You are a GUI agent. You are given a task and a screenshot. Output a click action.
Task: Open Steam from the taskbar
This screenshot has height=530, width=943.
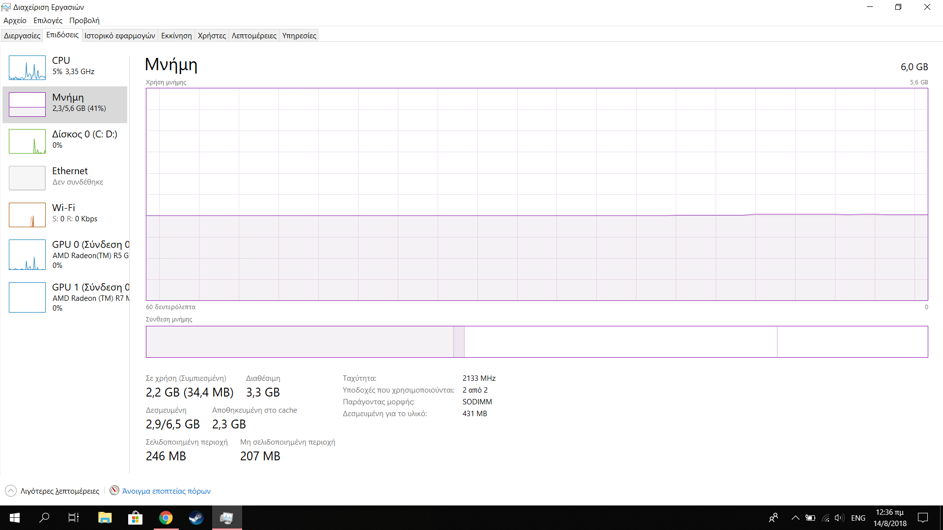pyautogui.click(x=196, y=518)
